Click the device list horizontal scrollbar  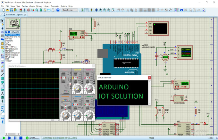pos(13,134)
